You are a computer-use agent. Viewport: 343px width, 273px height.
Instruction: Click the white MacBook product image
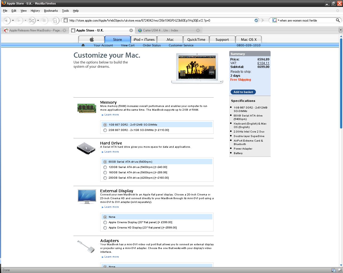(197, 68)
